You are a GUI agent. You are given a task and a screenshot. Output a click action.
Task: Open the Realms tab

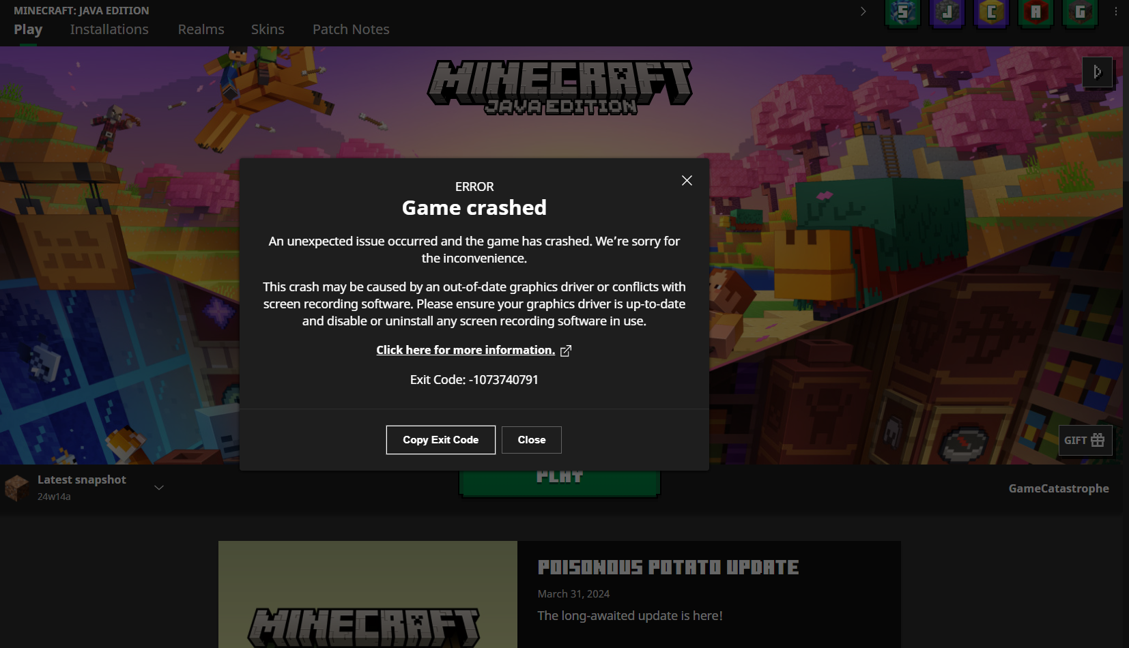(x=201, y=29)
